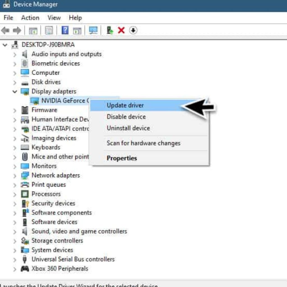Expand the Xbox 360 Peripherals entry

point(15,269)
